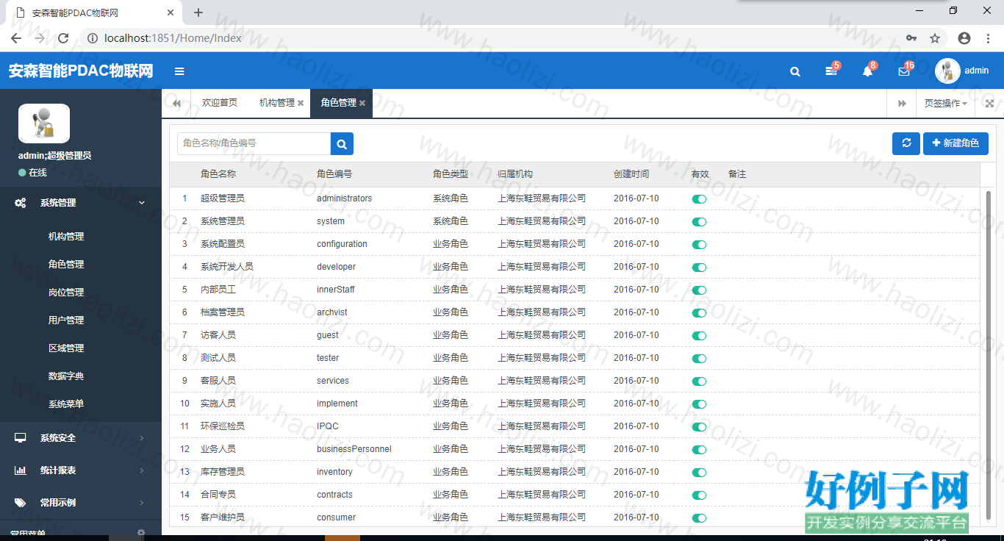The width and height of the screenshot is (1004, 541).
Task: Click the 安森智能PDAC物联网 logo title
Action: point(81,71)
